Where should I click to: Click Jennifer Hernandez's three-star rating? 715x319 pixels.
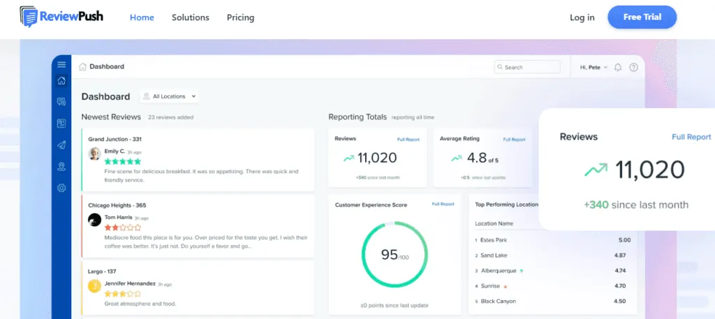(123, 292)
